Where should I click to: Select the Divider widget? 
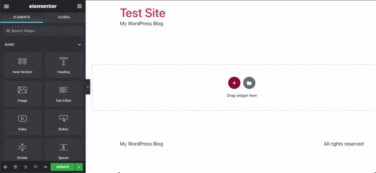22,150
